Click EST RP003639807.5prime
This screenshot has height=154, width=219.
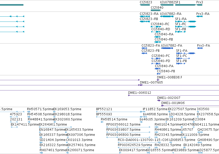128,132
